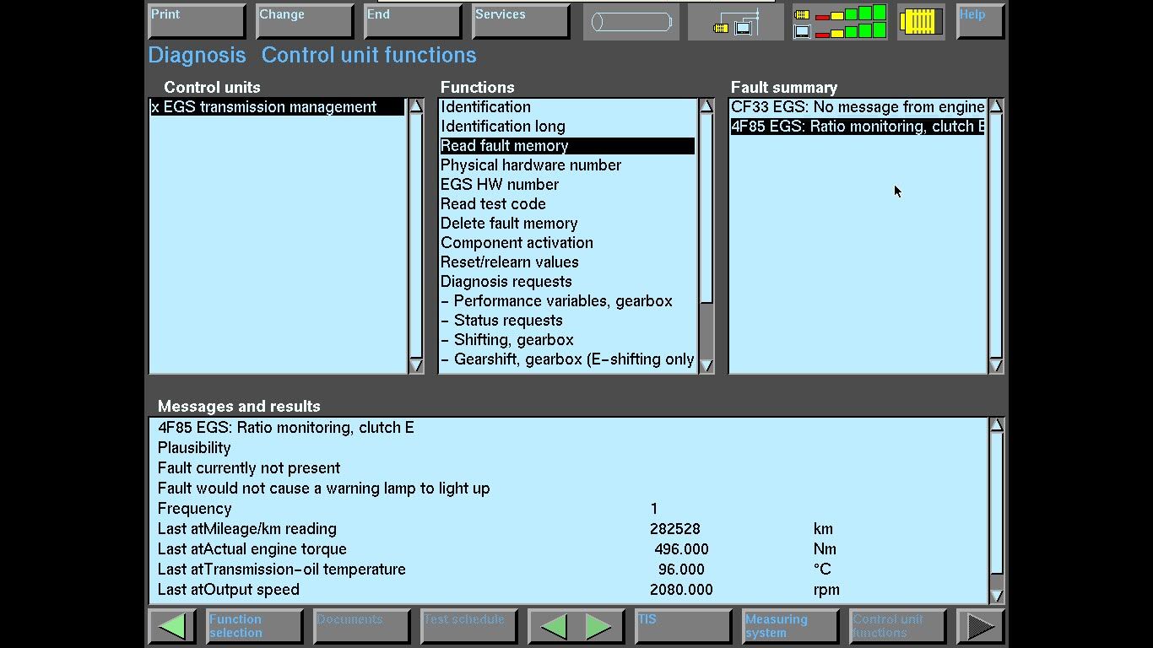
Task: Click the Print button
Action: pos(197,22)
